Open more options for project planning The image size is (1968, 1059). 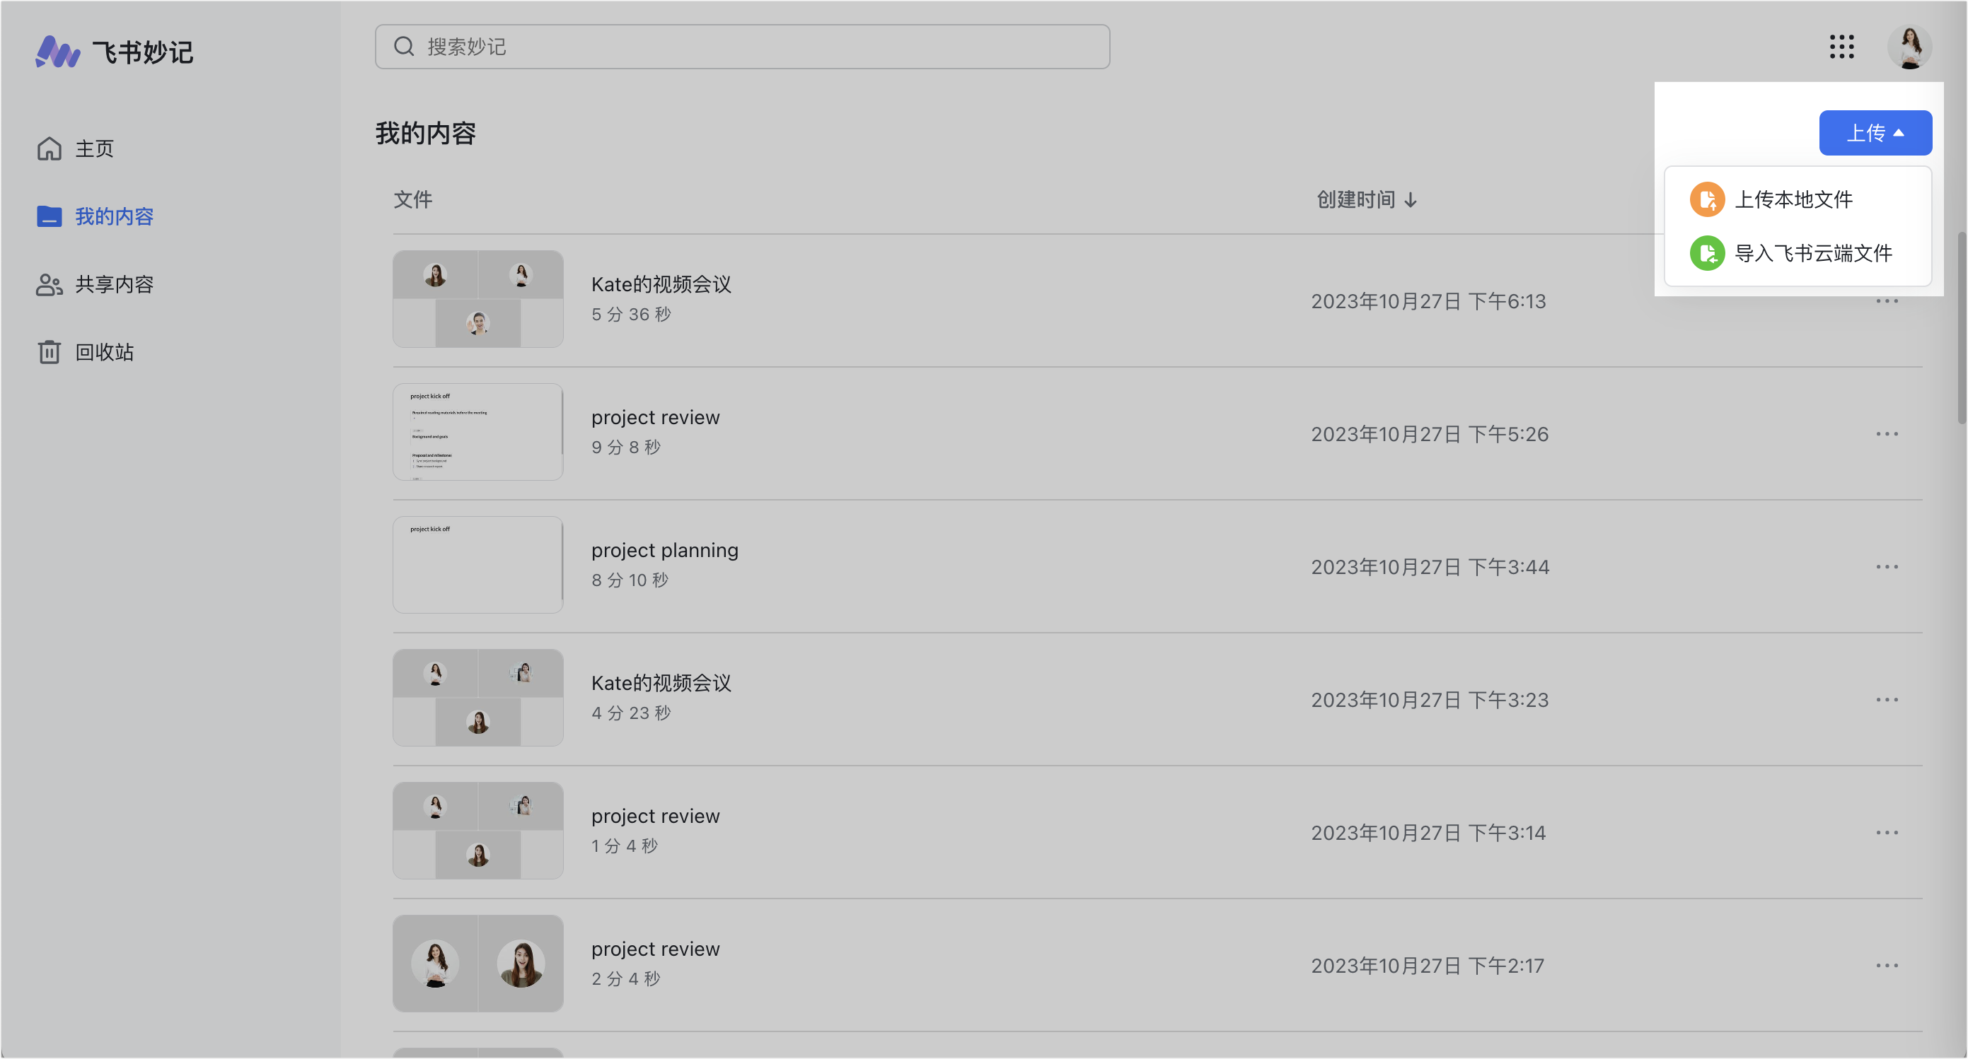1886,567
